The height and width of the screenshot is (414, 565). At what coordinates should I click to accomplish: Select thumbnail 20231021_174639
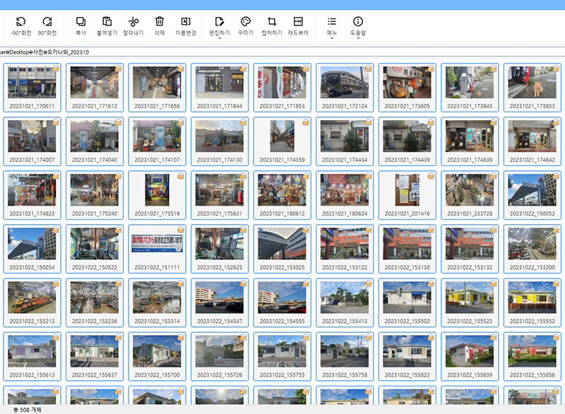click(x=470, y=141)
